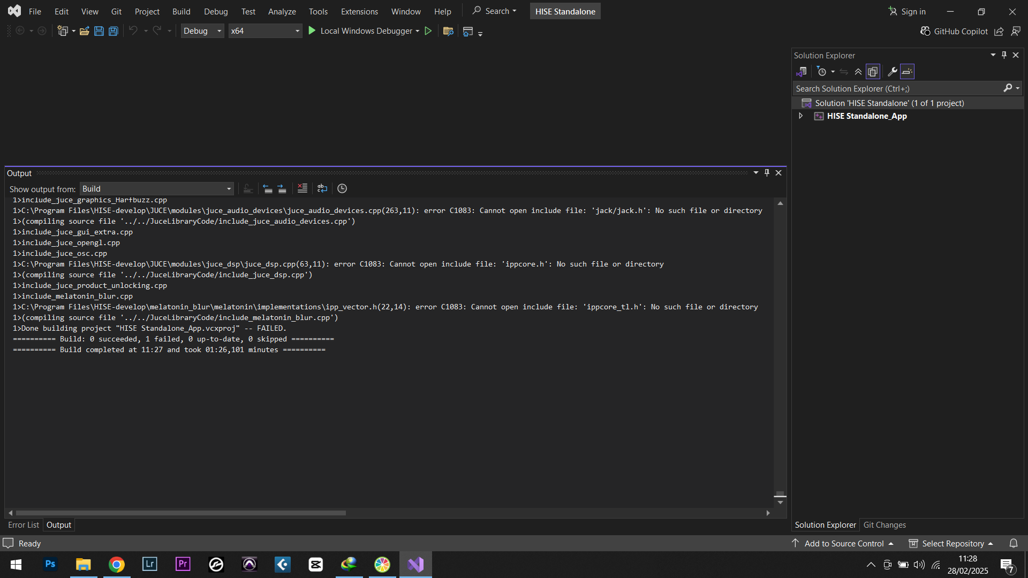Screen dimensions: 1028x578
Task: Open the Debug configuration dropdown
Action: coord(202,31)
